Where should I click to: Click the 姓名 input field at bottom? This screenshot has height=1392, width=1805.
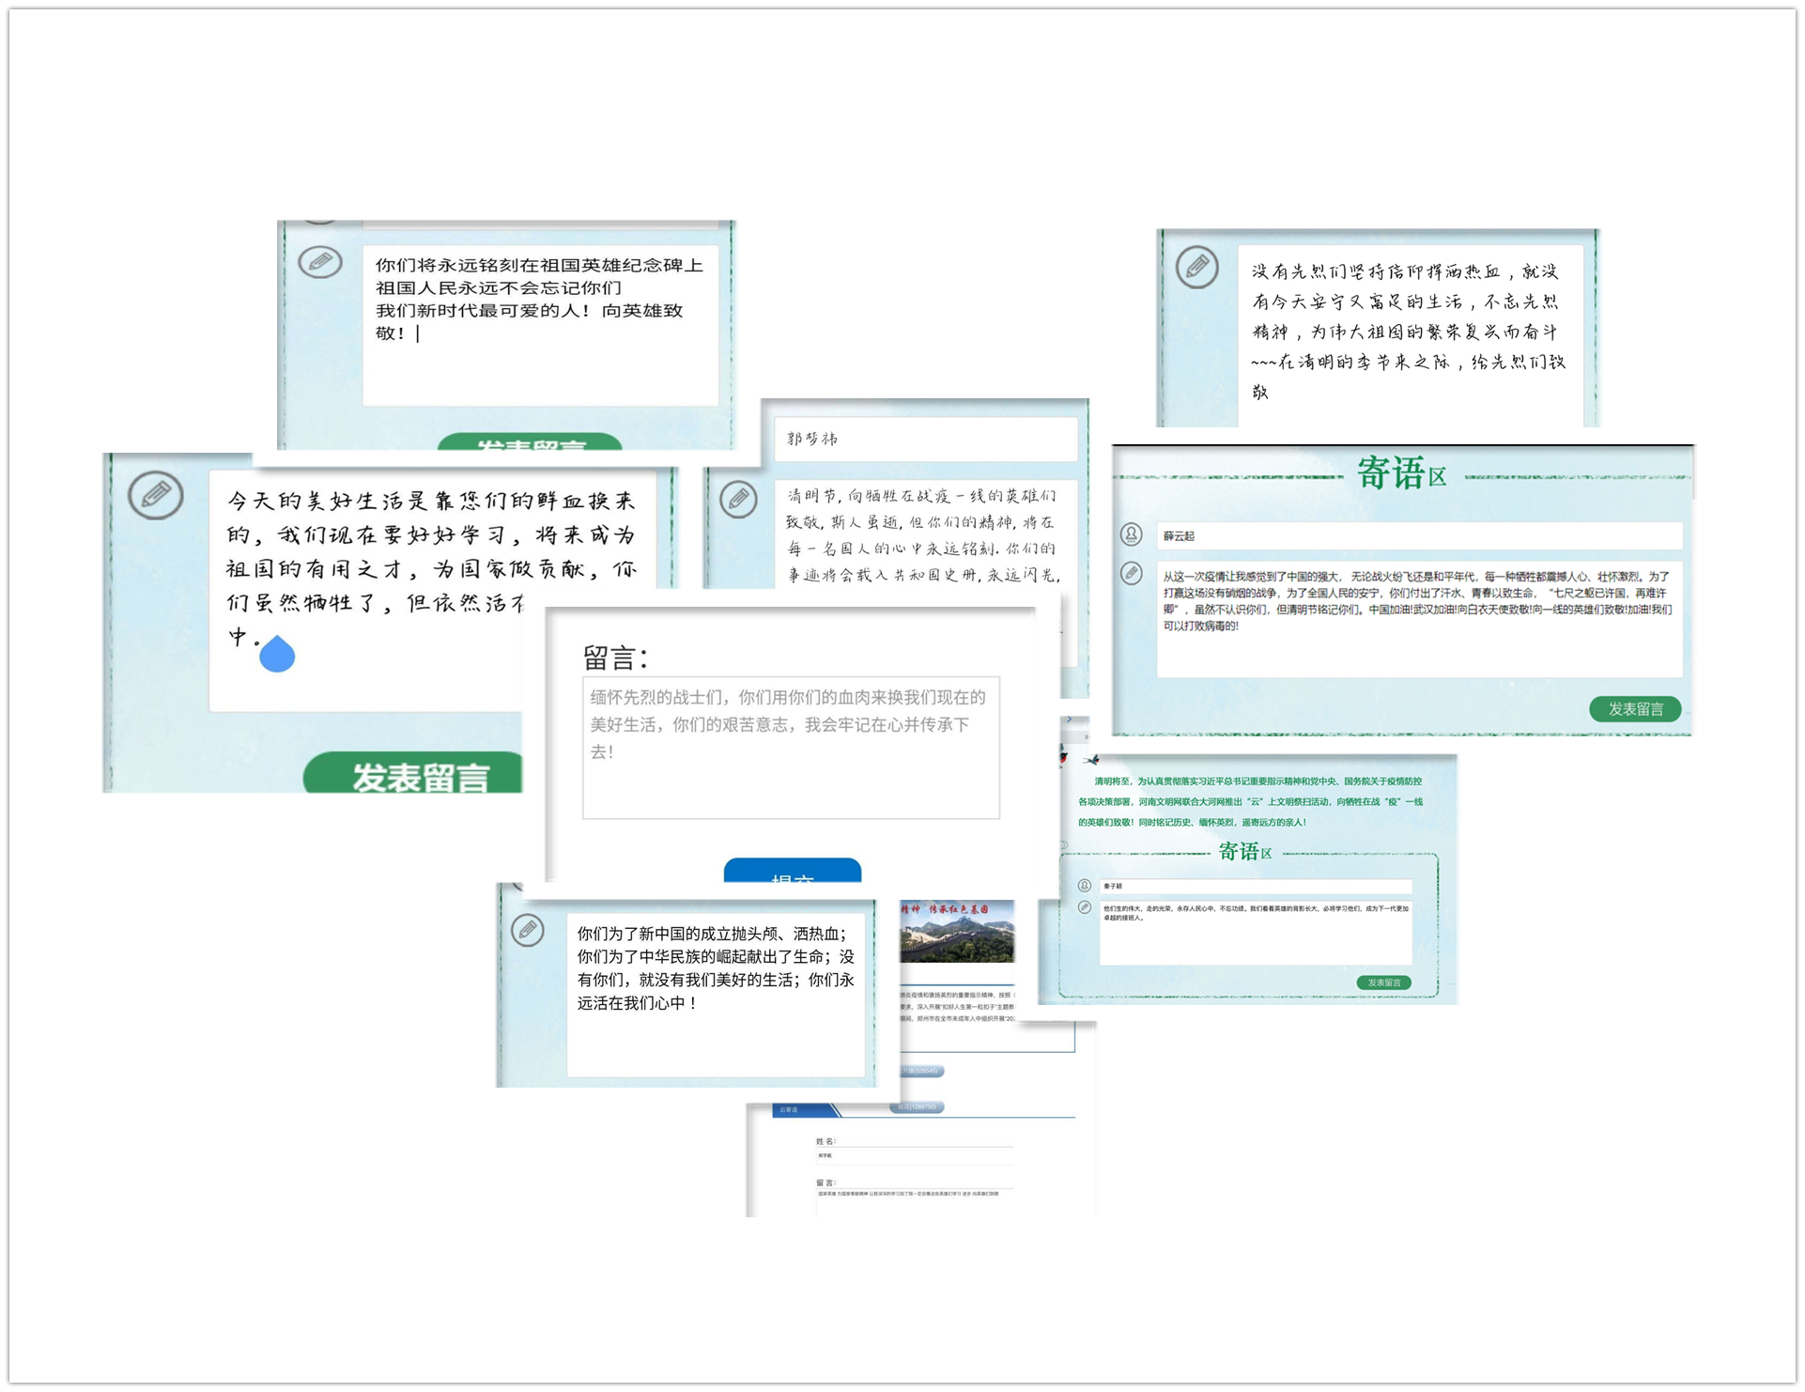(916, 1155)
